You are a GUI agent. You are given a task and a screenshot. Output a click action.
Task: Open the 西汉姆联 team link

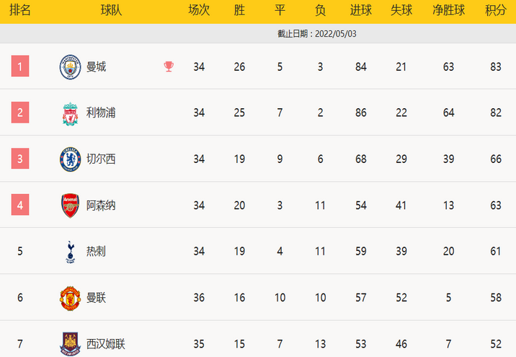106,344
